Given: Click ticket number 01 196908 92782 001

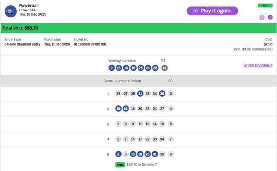Looking at the screenshot, I should (x=90, y=44).
